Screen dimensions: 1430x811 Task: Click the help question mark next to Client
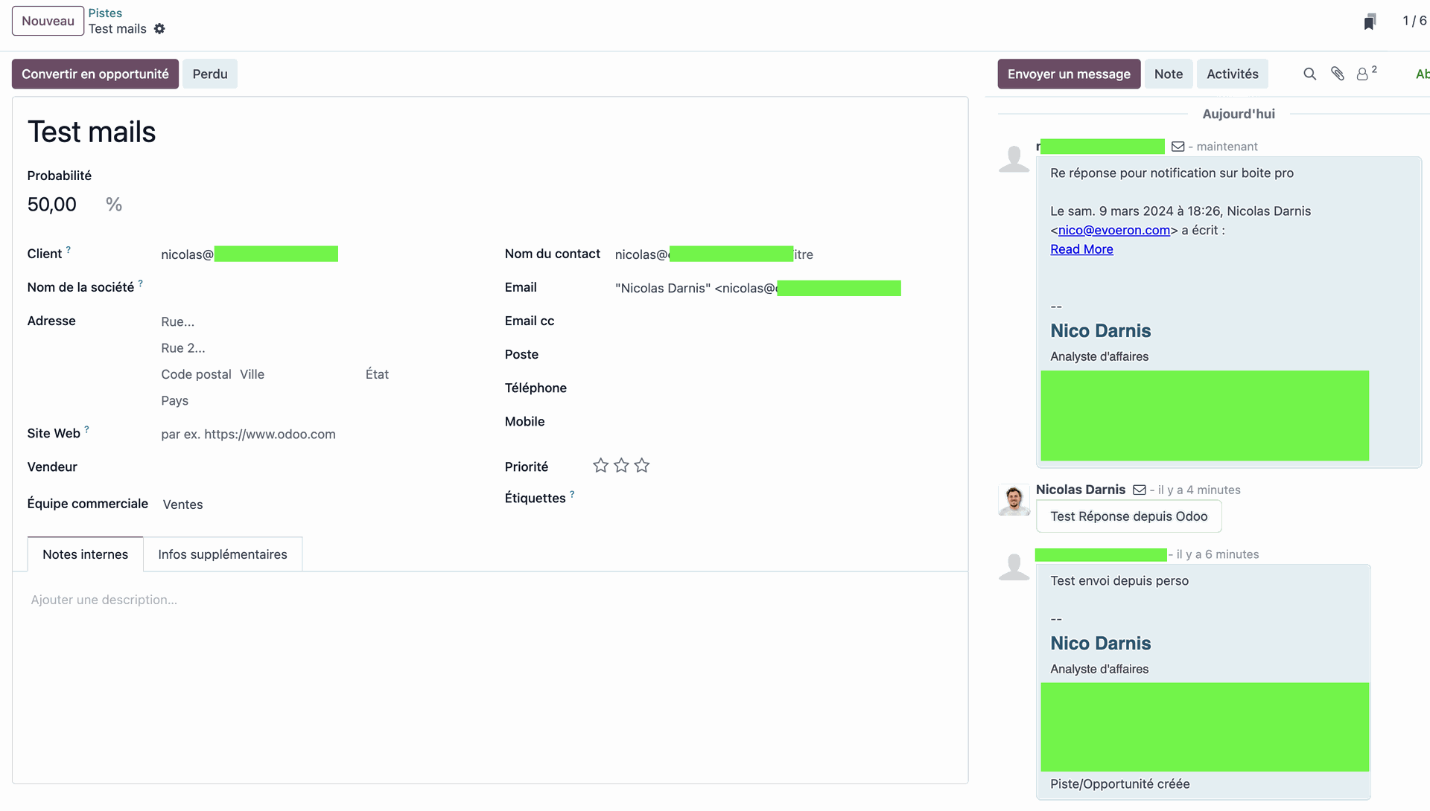coord(69,250)
